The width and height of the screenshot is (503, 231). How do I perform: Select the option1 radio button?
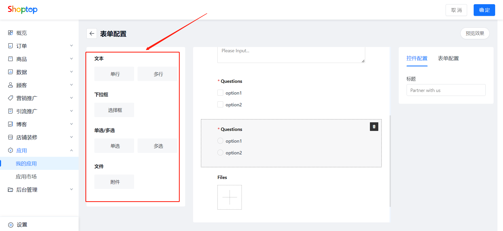220,141
